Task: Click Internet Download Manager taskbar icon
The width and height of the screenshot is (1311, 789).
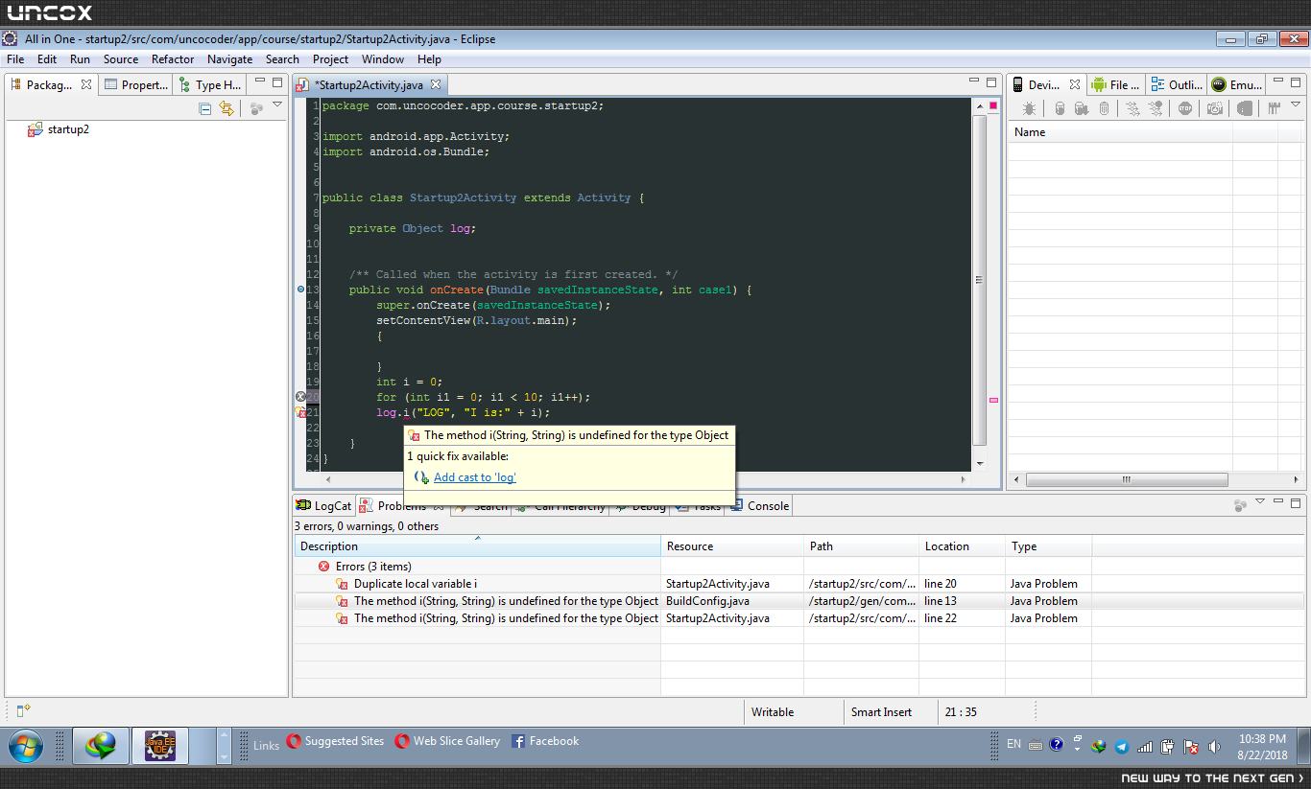Action: tap(101, 745)
